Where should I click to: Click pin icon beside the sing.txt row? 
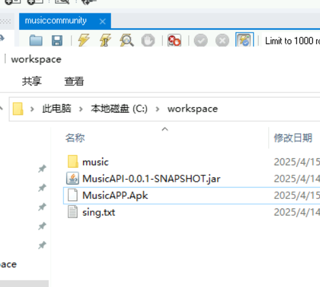point(42,226)
